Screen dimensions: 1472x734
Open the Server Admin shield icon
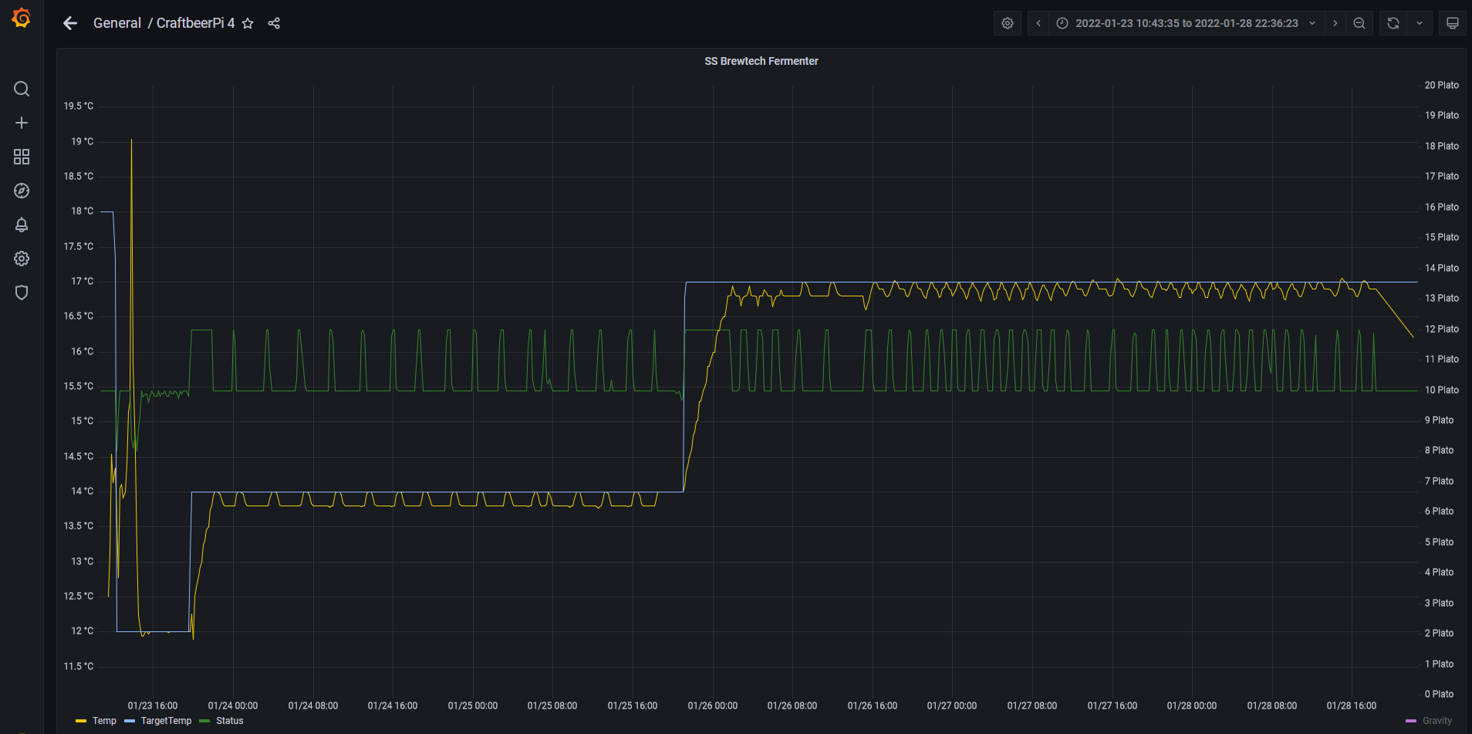pyautogui.click(x=22, y=293)
